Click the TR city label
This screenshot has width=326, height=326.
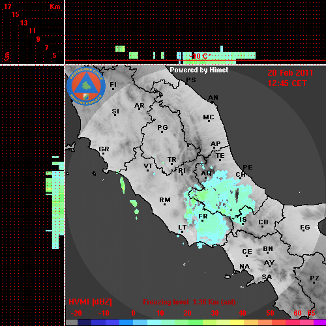pos(172,160)
